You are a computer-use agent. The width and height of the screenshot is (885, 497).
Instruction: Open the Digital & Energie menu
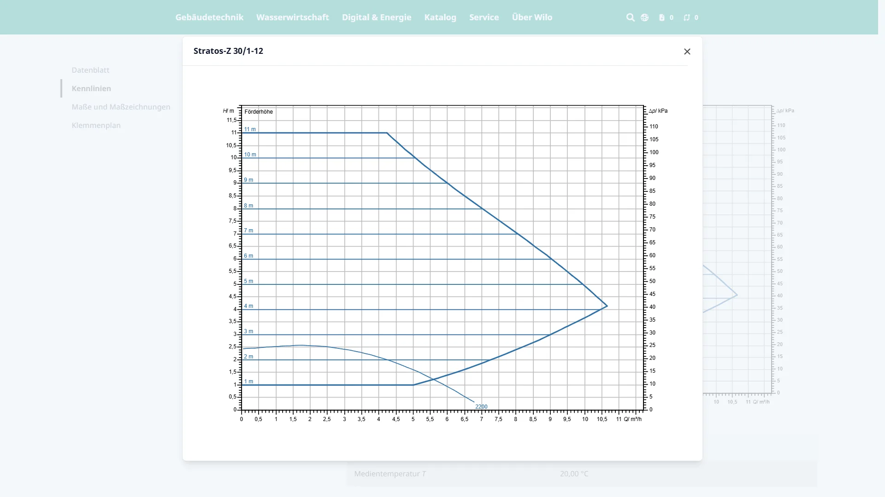coord(377,17)
